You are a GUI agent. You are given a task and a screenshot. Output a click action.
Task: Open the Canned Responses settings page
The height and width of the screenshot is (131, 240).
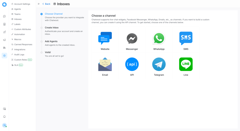[x=23, y=44]
